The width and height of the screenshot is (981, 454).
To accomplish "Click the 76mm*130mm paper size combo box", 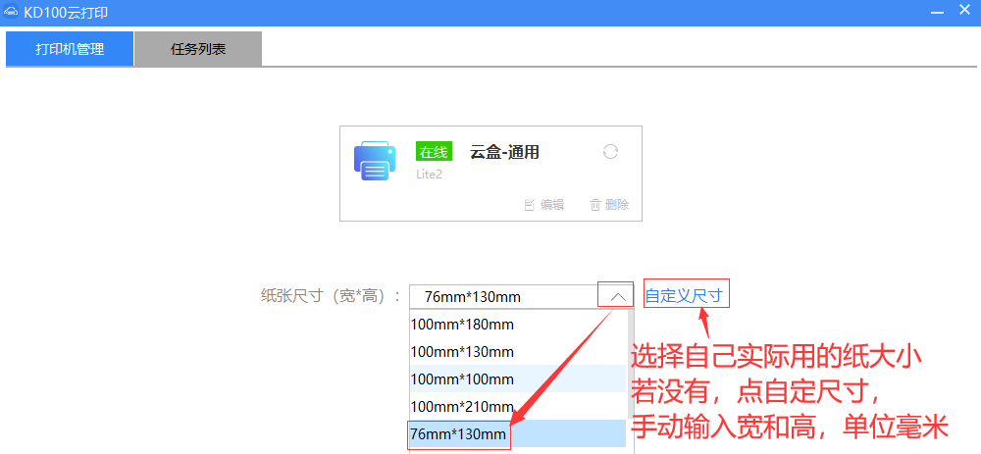I will point(522,296).
